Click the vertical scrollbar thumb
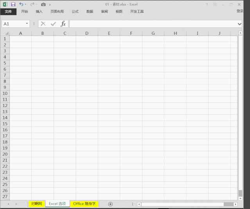 [x=241, y=193]
